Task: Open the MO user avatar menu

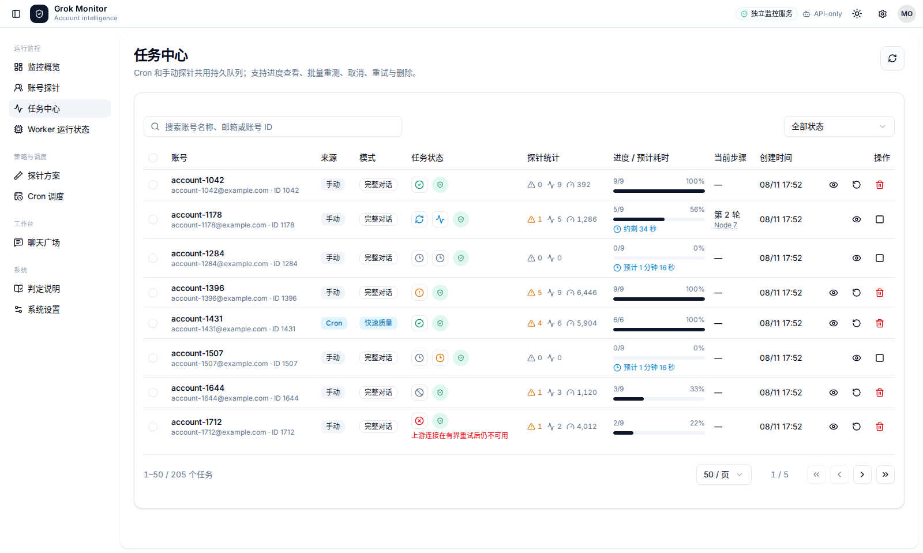Action: click(x=907, y=14)
